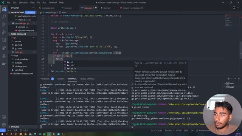242x136 pixels.
Task: Open docker-compose.yml in the explorer tree
Action: [x=23, y=74]
